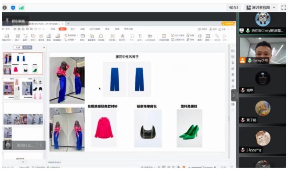288x169 pixels.
Task: Click the 说点什么 chat input field
Action: click(x=25, y=145)
